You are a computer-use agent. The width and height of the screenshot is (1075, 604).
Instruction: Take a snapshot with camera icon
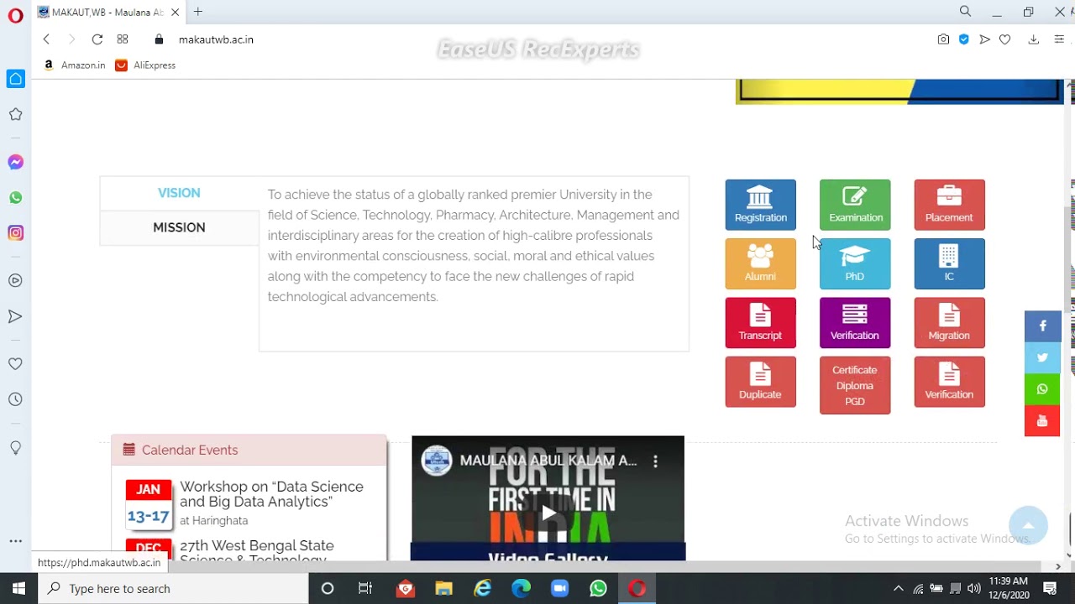pos(944,39)
